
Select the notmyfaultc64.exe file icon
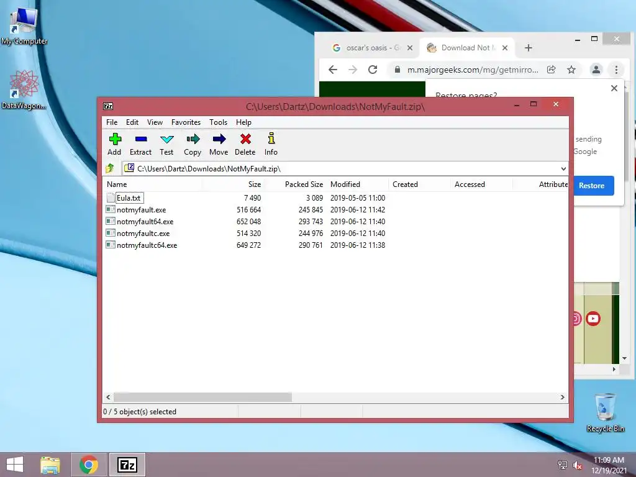coord(111,245)
